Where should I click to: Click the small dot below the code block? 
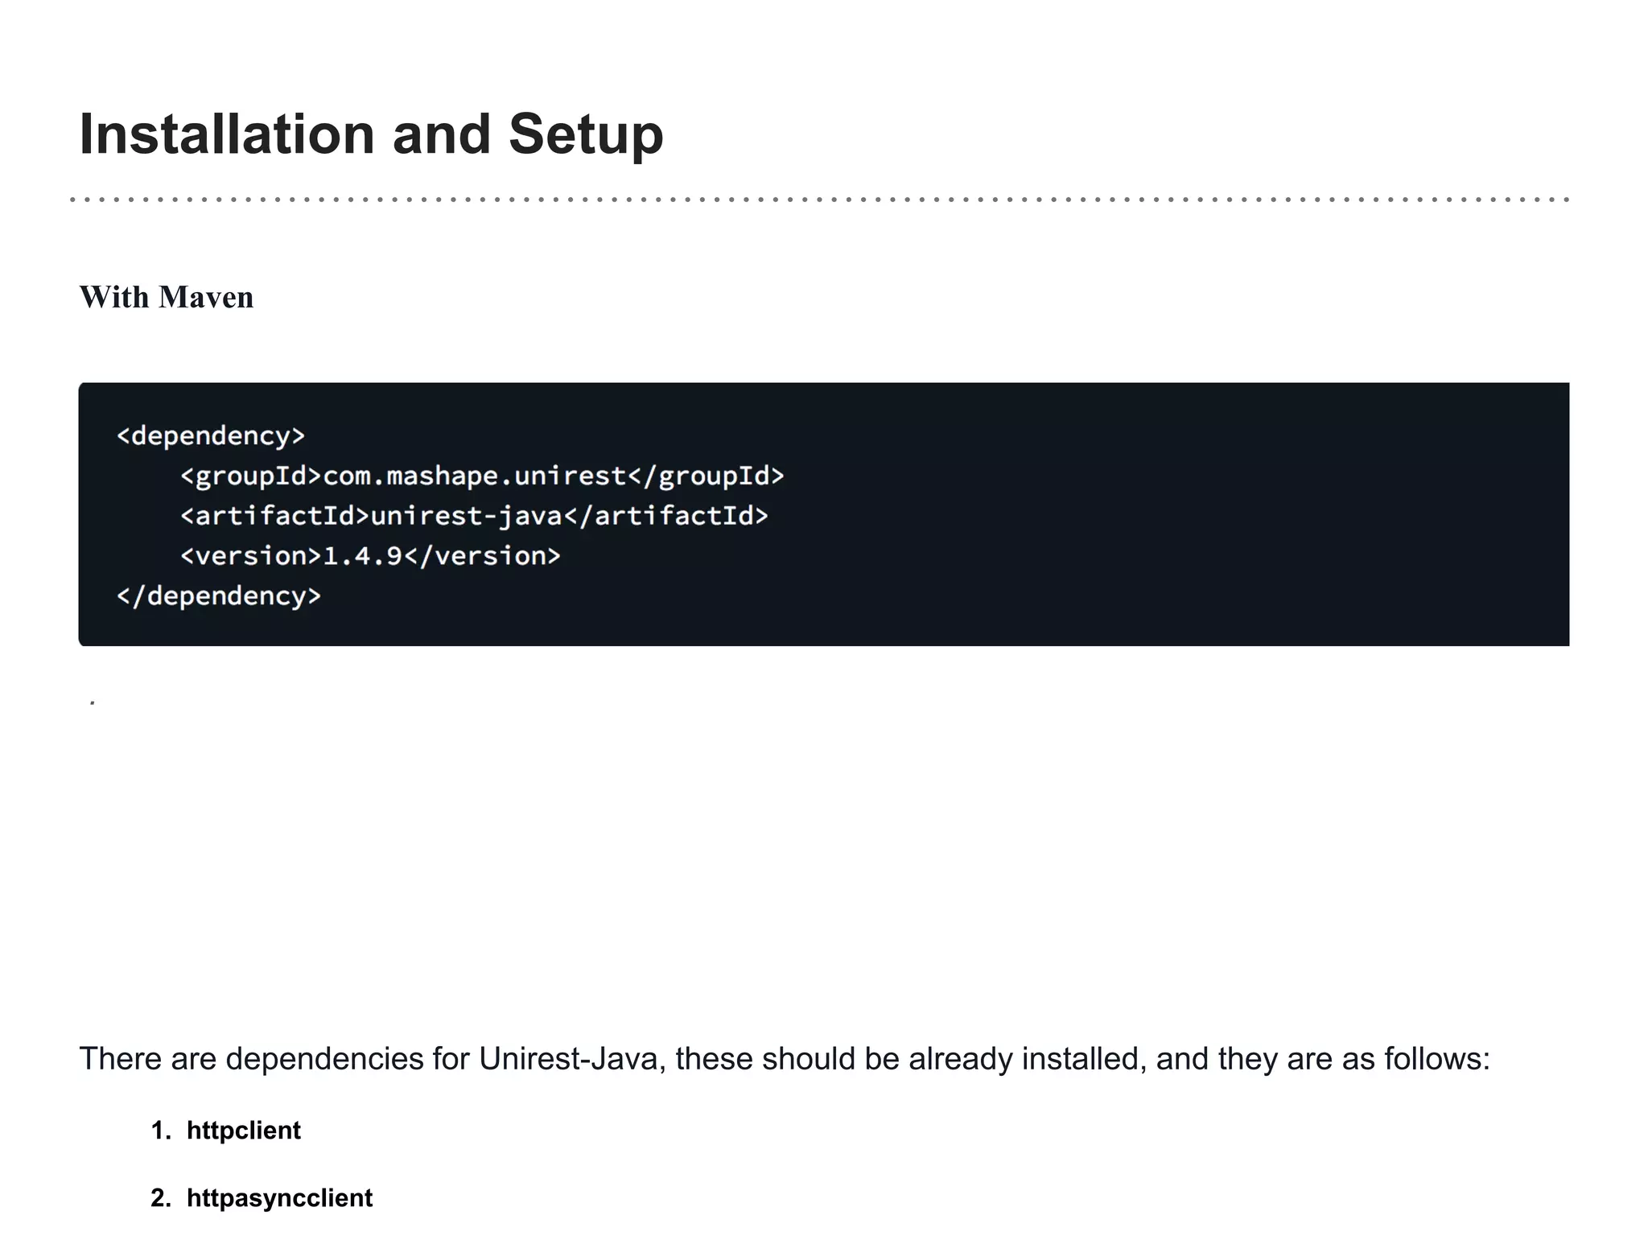93,703
